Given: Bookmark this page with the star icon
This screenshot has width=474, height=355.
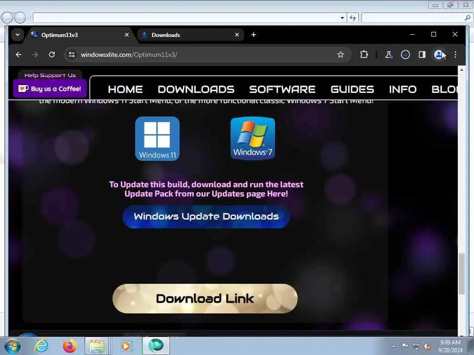Looking at the screenshot, I should pyautogui.click(x=341, y=55).
